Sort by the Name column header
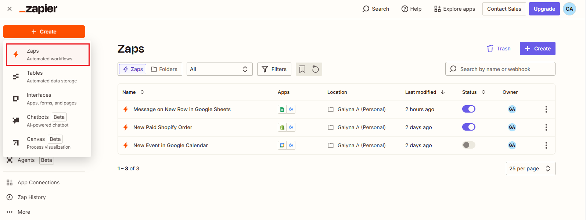The image size is (586, 220). coord(133,92)
